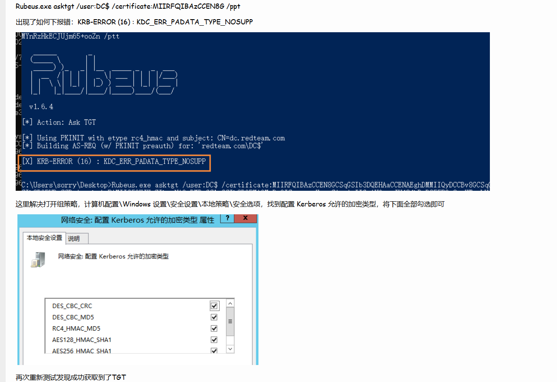
Task: Click the server policy icon in dialog
Action: pos(38,260)
